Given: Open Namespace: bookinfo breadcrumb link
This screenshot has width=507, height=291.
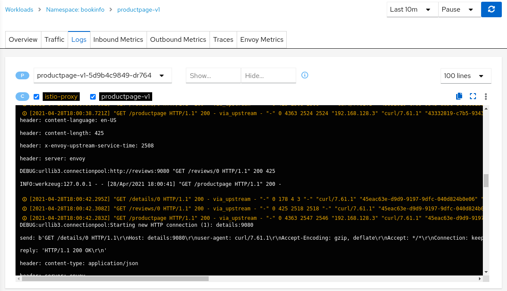Looking at the screenshot, I should pyautogui.click(x=75, y=9).
